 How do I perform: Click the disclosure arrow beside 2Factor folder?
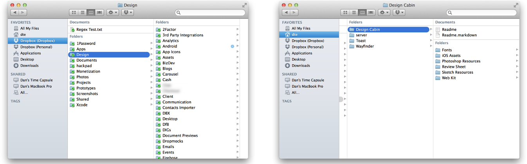tap(238, 30)
